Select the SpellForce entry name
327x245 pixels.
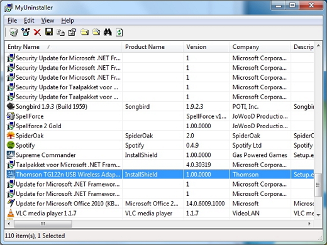(30, 116)
